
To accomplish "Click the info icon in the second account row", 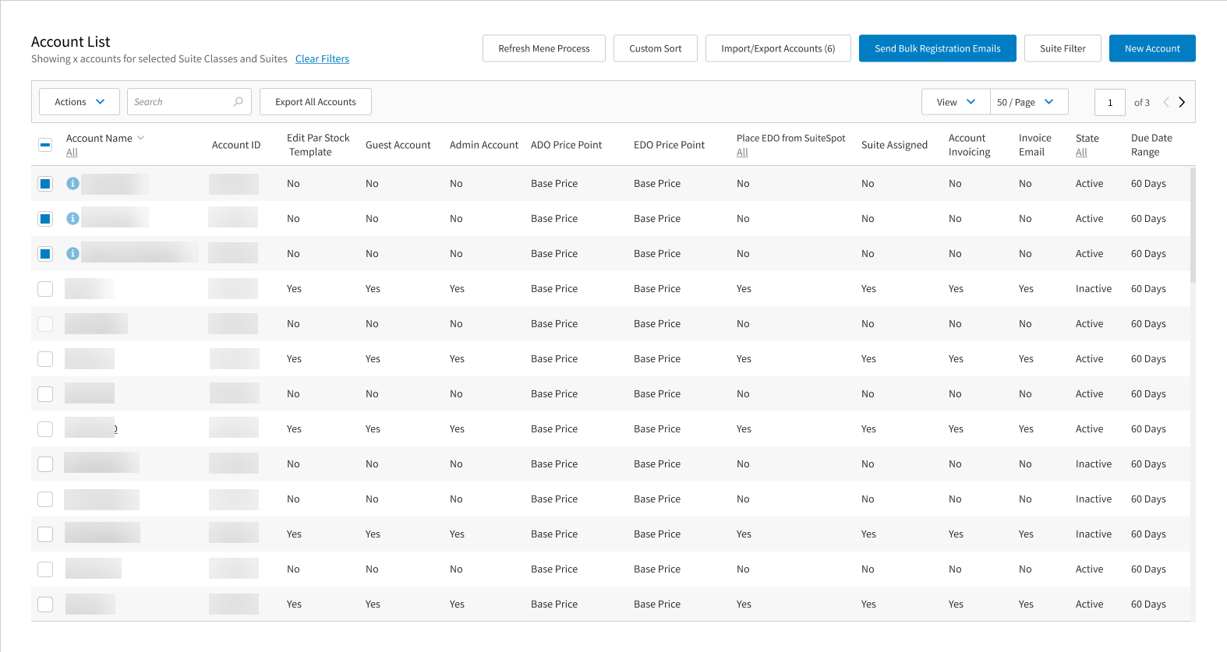I will click(72, 219).
